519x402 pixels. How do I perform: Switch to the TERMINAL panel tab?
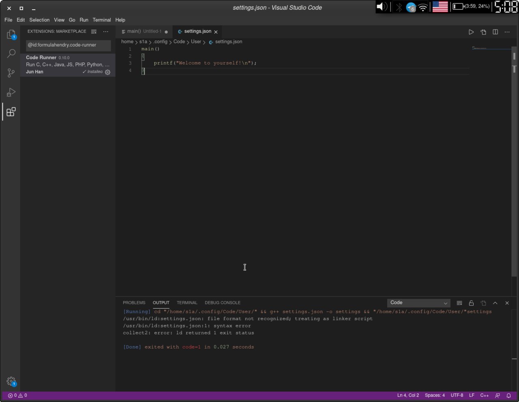(187, 303)
